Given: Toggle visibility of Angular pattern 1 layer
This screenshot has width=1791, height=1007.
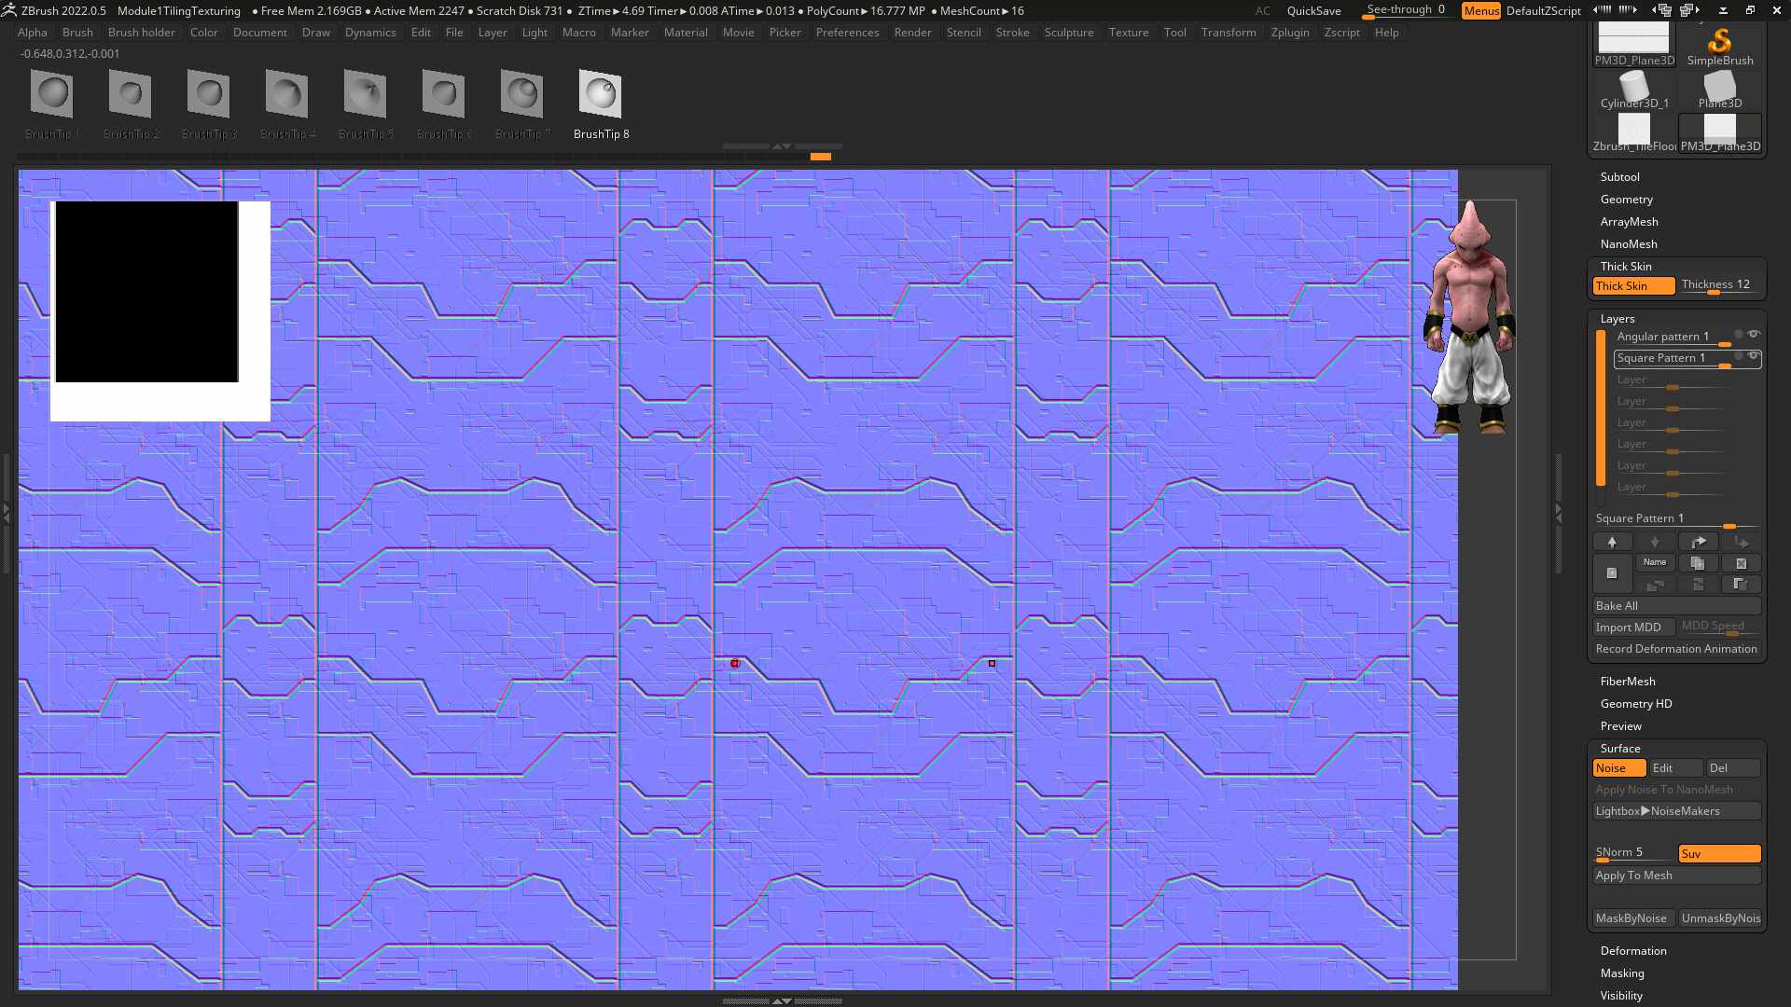Looking at the screenshot, I should pos(1754,334).
